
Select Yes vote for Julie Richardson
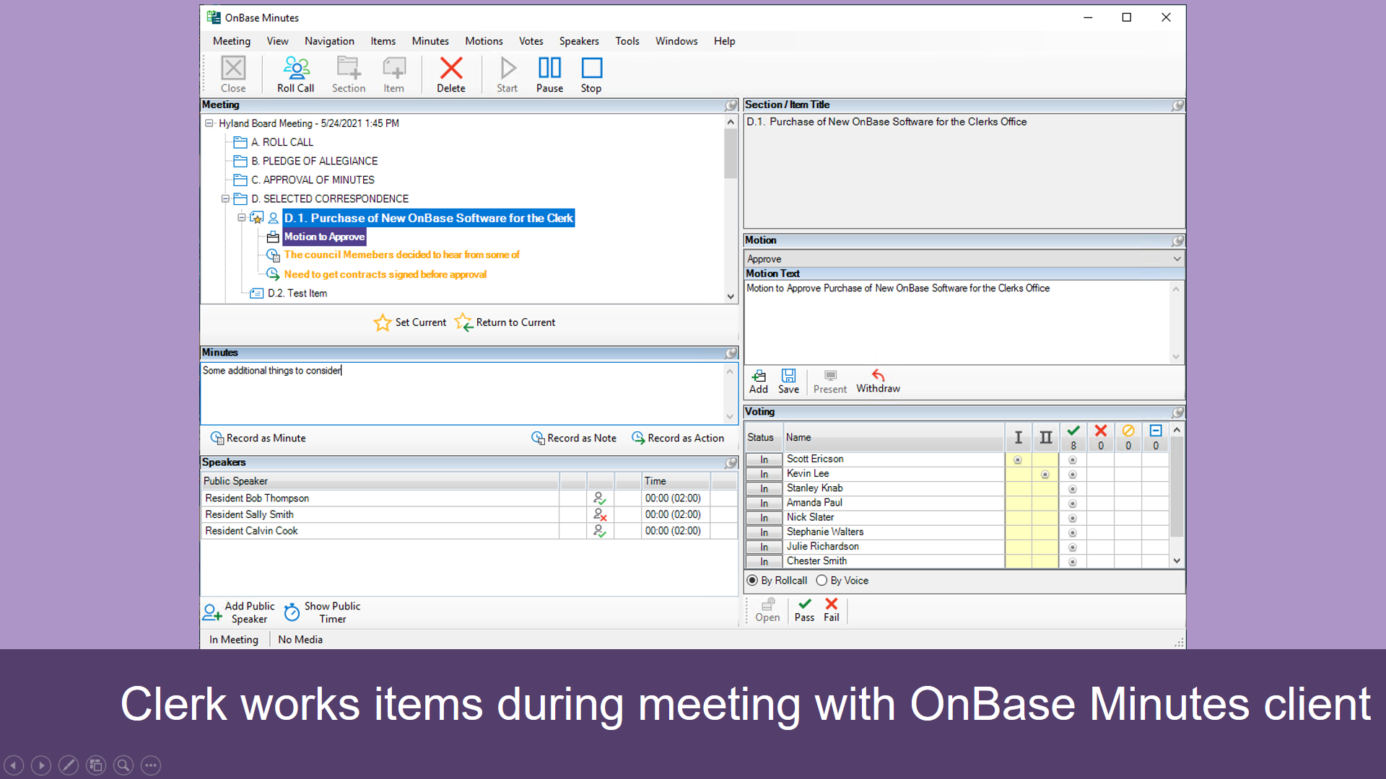[x=1073, y=547]
